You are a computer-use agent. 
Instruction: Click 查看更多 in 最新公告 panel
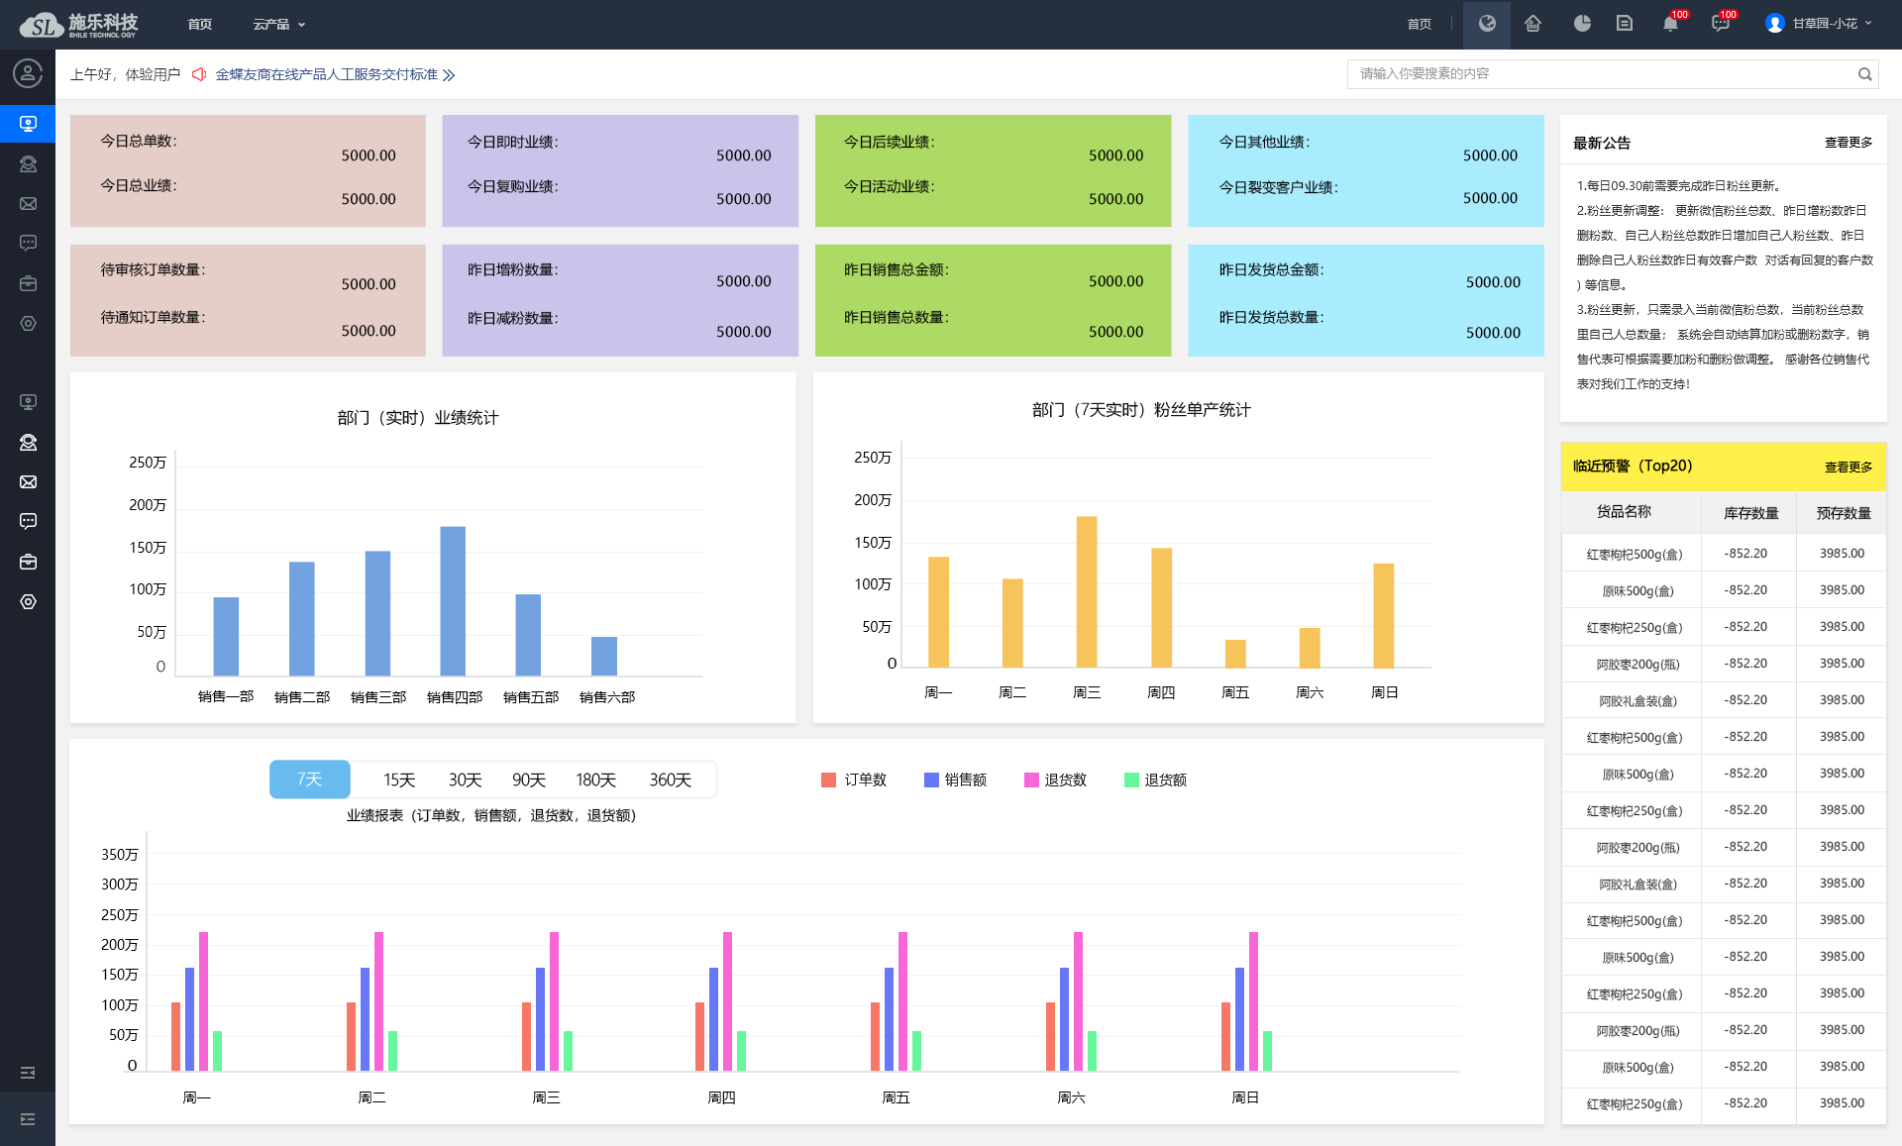[1848, 143]
